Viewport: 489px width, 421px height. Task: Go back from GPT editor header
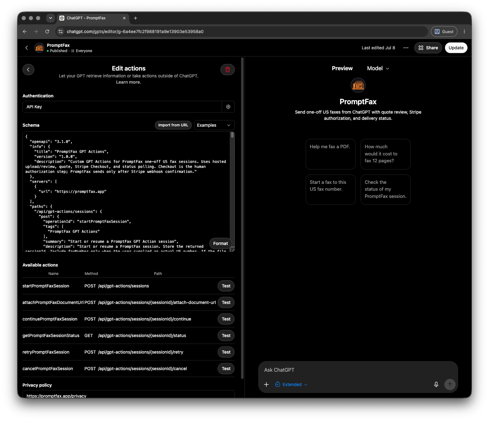27,48
